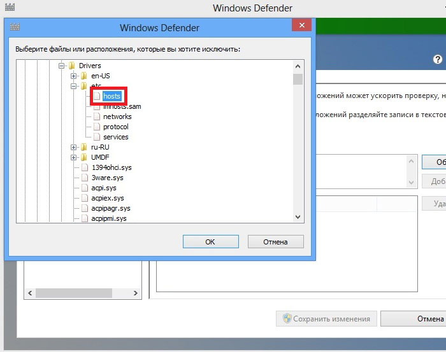The width and height of the screenshot is (446, 352).
Task: Collapse the etc folder node
Action: pos(74,86)
